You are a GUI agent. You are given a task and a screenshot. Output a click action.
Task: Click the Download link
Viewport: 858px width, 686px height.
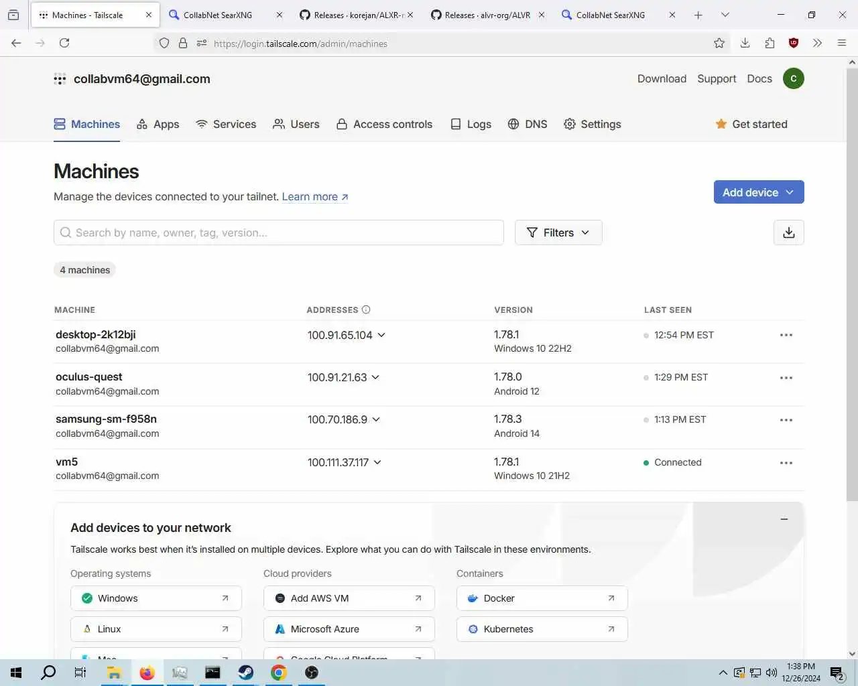[x=662, y=78]
